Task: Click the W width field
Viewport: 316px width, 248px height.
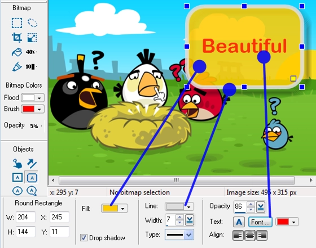Action: pyautogui.click(x=25, y=217)
